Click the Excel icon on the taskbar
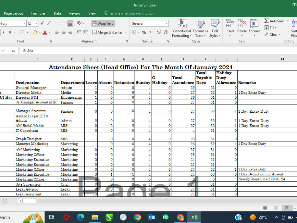The height and width of the screenshot is (223, 297). click(194, 217)
